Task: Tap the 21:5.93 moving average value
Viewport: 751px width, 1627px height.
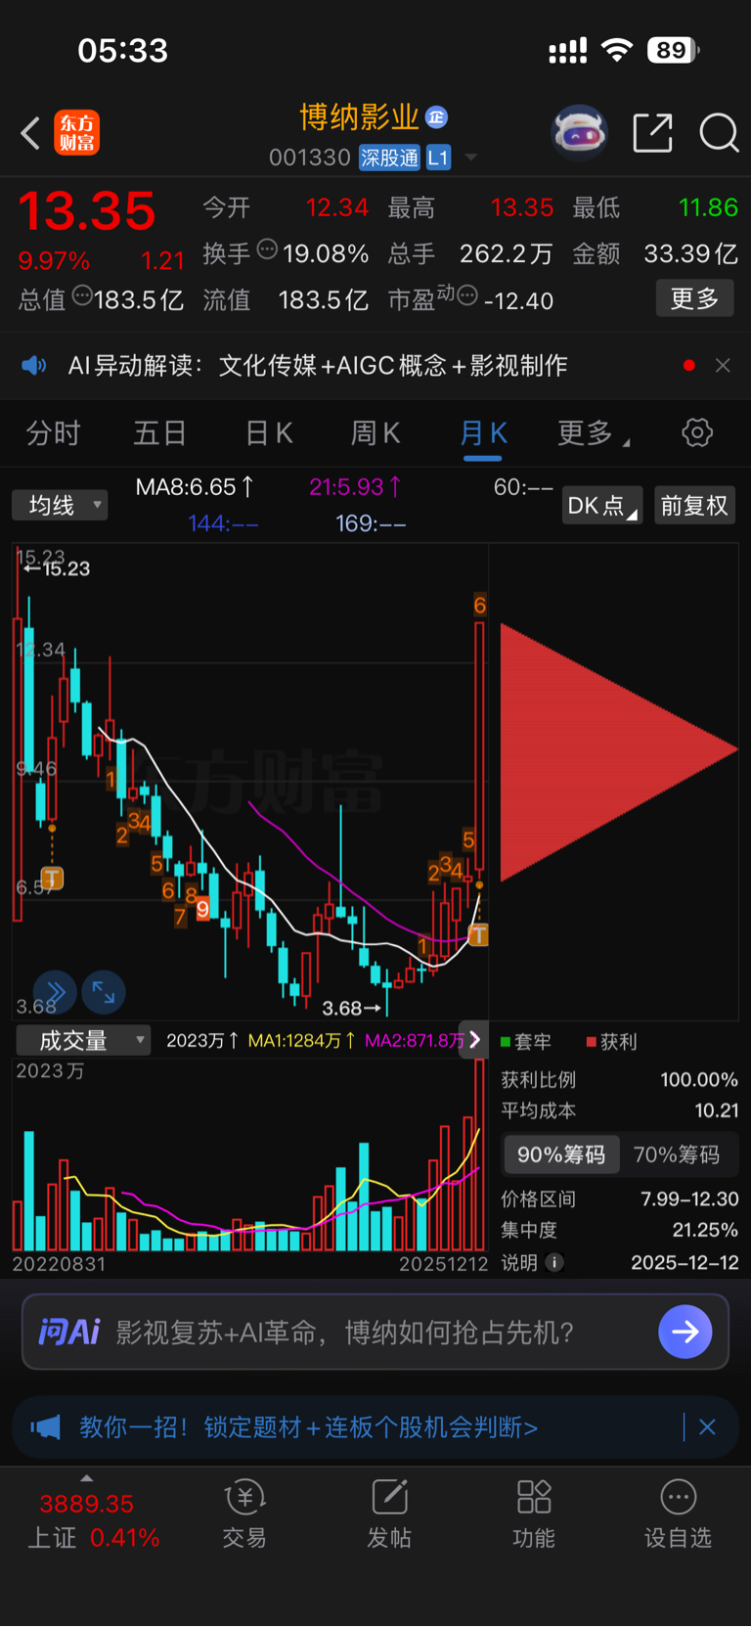Action: 354,486
